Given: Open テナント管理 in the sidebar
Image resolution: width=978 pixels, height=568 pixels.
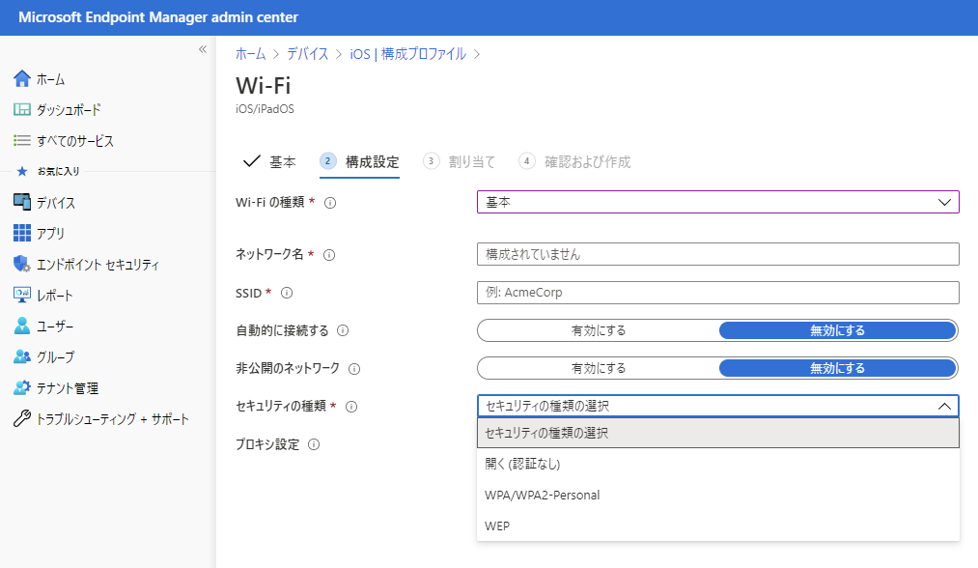Looking at the screenshot, I should (68, 387).
